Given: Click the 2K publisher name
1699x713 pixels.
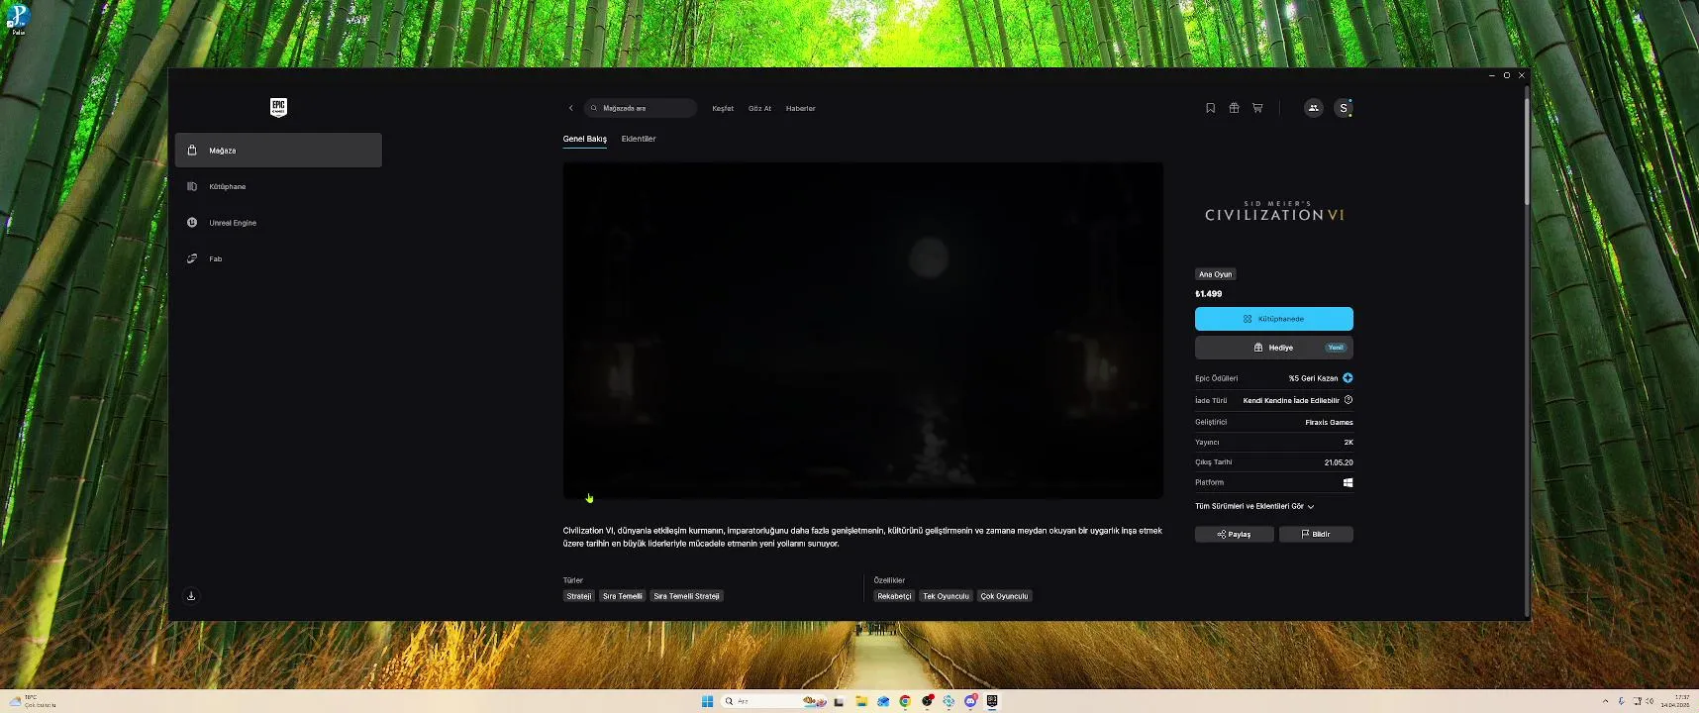Looking at the screenshot, I should (1349, 443).
